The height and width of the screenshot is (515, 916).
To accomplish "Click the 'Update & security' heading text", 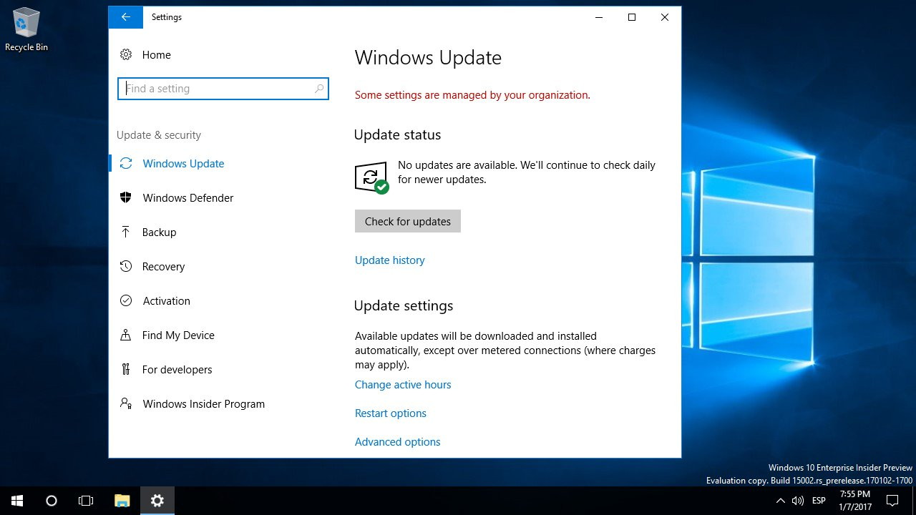I will coord(159,135).
